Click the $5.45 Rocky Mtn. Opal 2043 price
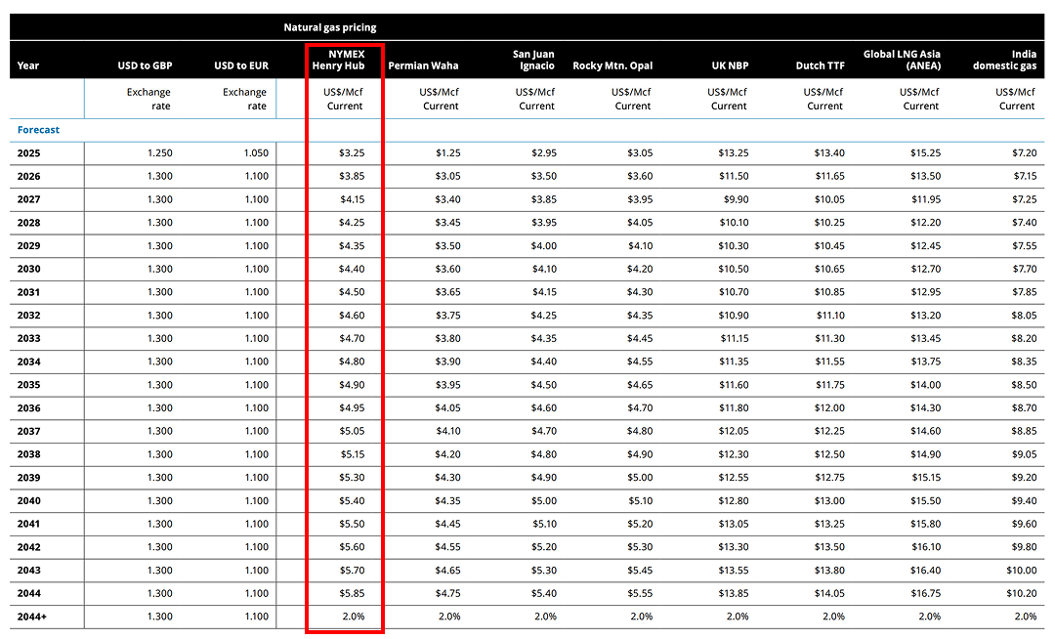The image size is (1055, 639). tap(640, 571)
